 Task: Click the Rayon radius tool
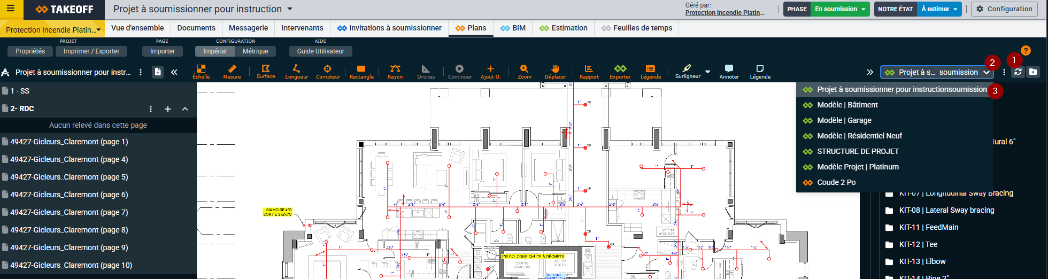click(395, 72)
